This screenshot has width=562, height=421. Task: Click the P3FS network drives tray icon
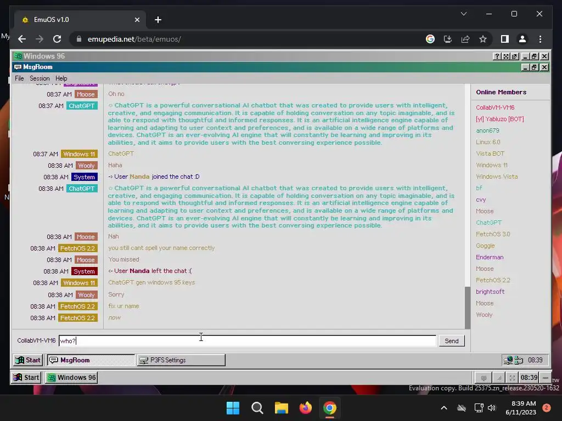point(519,360)
